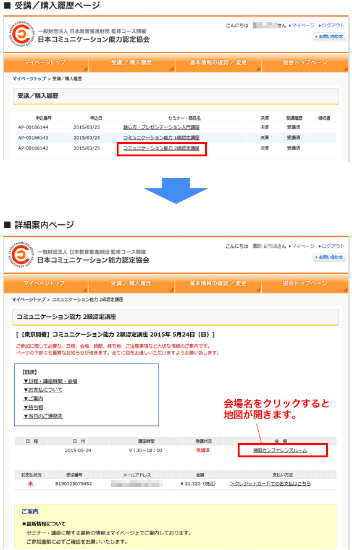Click お問い合わせ button on the 受講/購入履歴 page
Viewport: 352px width, 550px height.
pos(329,36)
